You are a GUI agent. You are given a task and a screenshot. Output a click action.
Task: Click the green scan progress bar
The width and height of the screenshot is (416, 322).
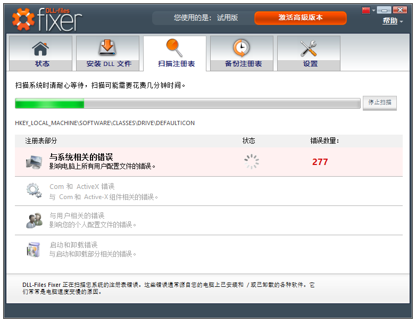(188, 103)
